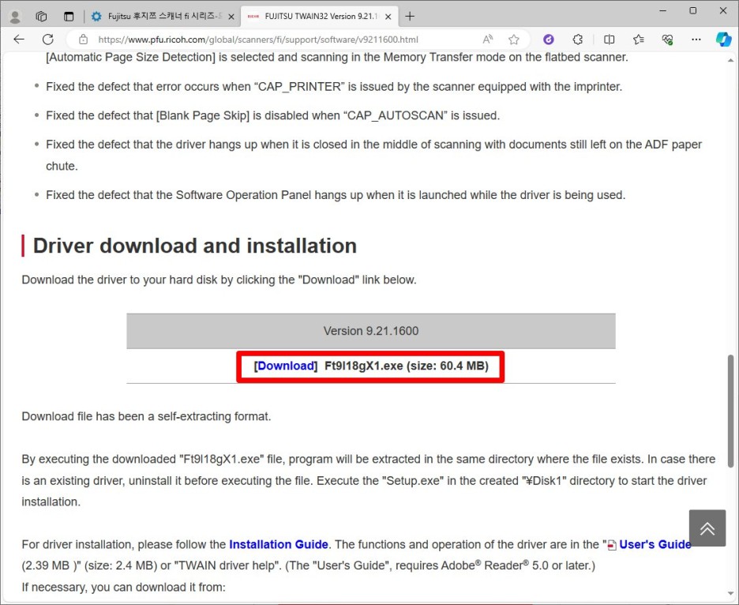Close the FUJITSU TWAIN32 tab
739x605 pixels.
point(388,17)
